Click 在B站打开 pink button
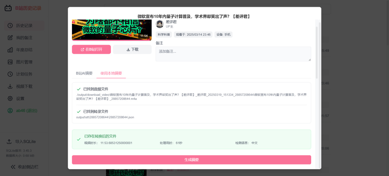389x176 pixels. 91,49
